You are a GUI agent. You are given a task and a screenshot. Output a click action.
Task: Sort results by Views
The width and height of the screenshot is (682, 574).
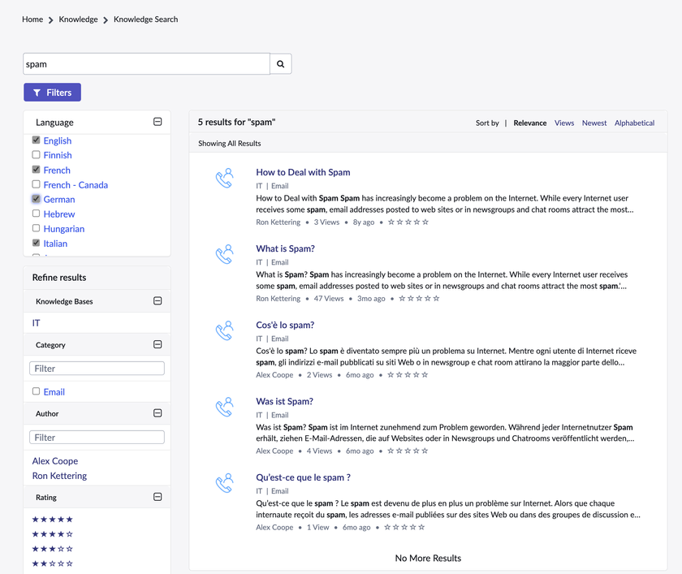tap(564, 123)
